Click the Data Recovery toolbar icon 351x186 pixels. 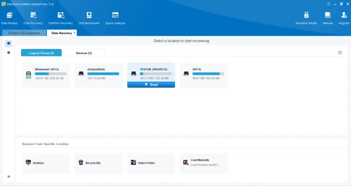click(33, 17)
